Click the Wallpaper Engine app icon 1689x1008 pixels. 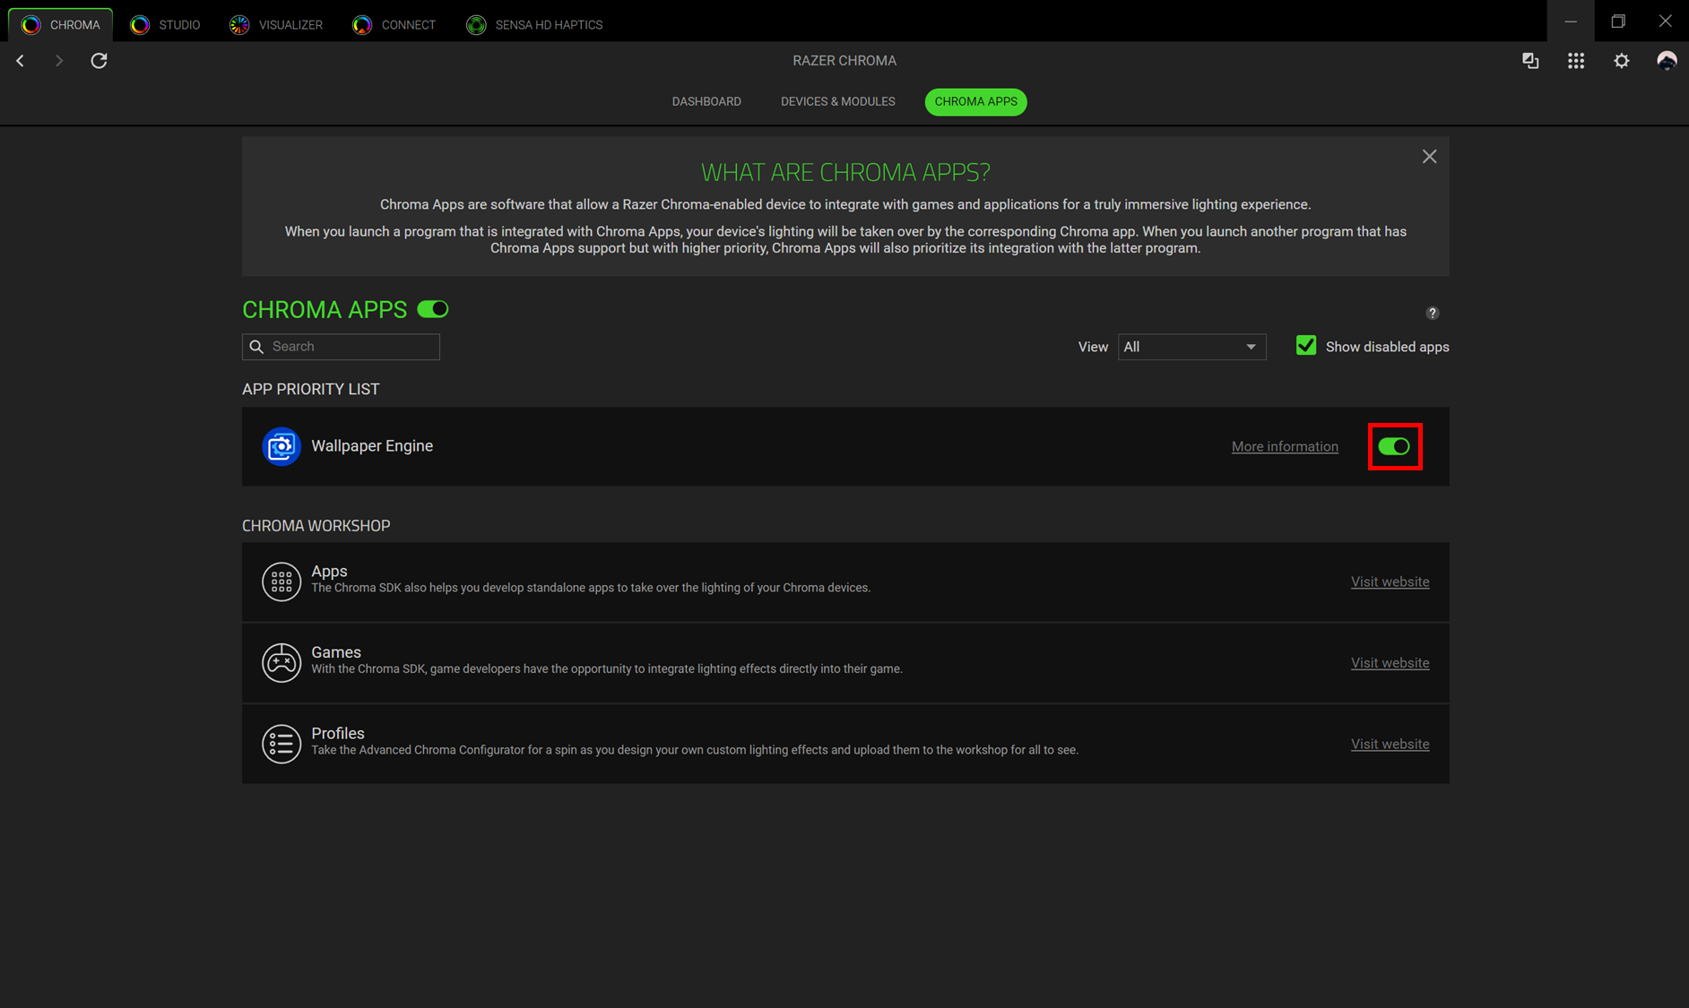281,445
